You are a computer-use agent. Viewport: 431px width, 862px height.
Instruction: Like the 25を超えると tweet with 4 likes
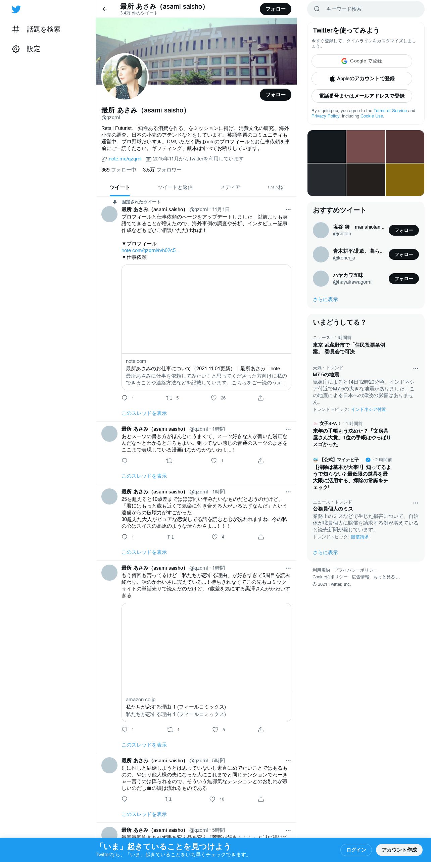coord(215,537)
